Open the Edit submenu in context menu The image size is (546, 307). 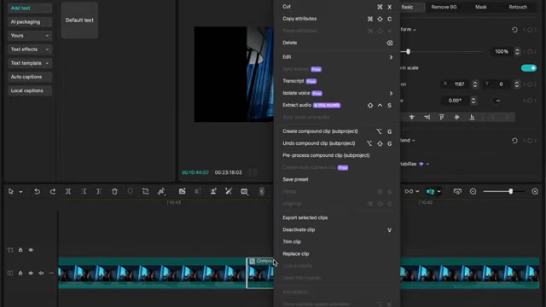(337, 57)
